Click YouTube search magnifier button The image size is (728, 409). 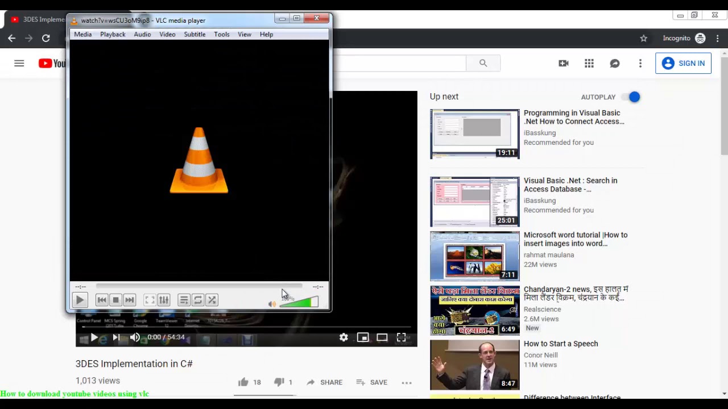click(x=483, y=63)
